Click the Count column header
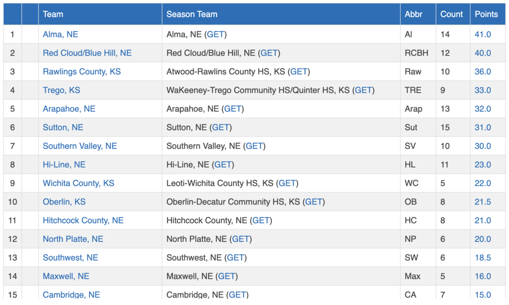This screenshot has width=509, height=305. (x=451, y=14)
